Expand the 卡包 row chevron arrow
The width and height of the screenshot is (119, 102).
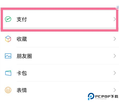(115, 73)
